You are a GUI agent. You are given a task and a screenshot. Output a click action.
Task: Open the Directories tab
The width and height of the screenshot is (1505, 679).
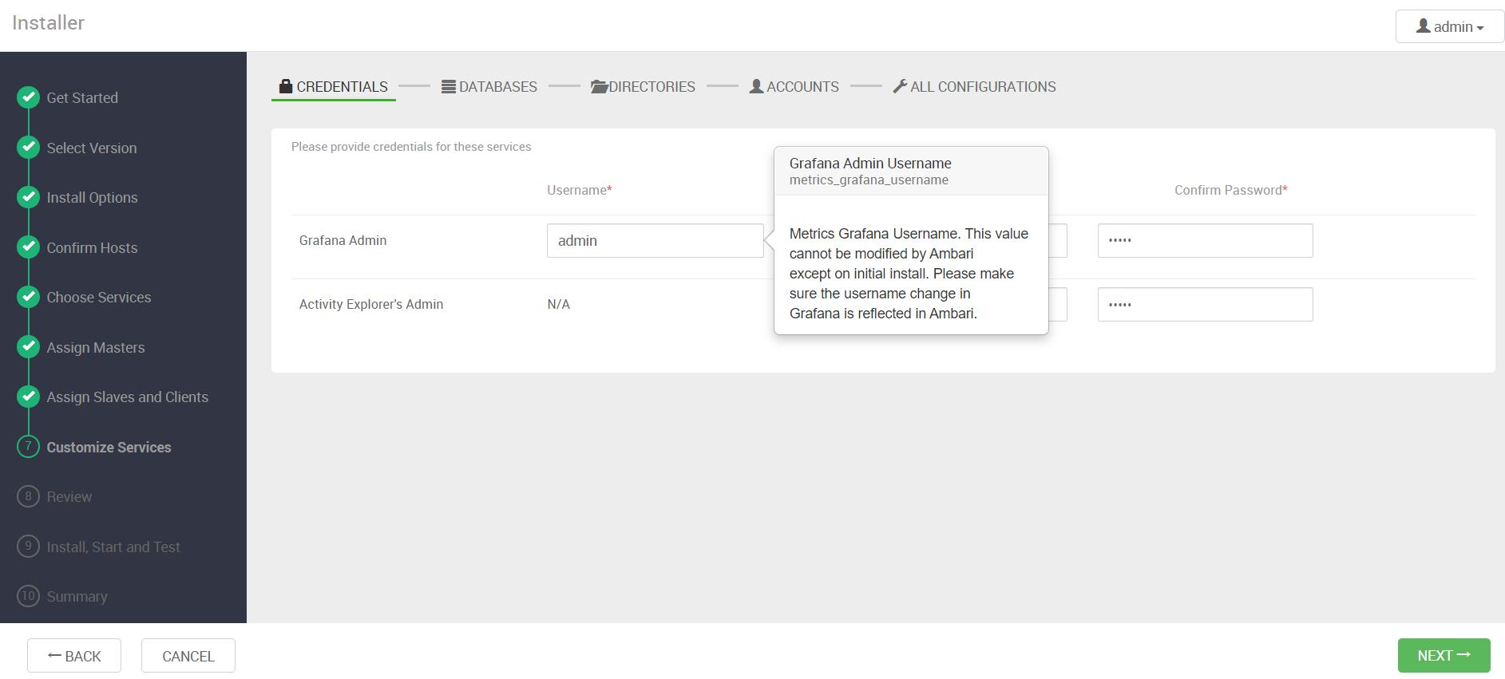(643, 86)
